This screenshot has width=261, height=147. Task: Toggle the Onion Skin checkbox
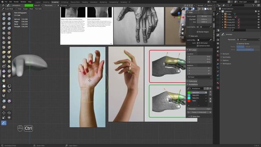point(191,116)
